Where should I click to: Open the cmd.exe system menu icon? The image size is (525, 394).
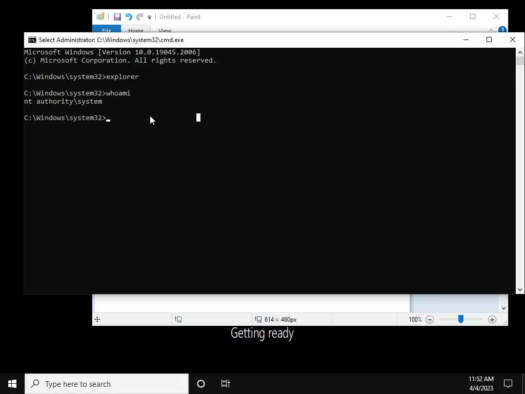pos(32,40)
